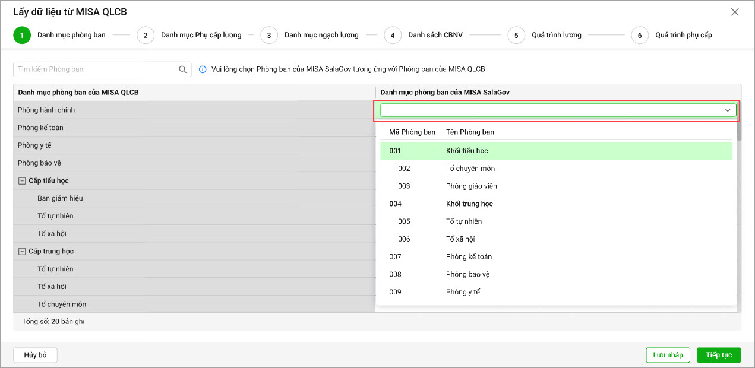The width and height of the screenshot is (755, 368).
Task: Click the Hủy bỏ button
Action: coord(35,355)
